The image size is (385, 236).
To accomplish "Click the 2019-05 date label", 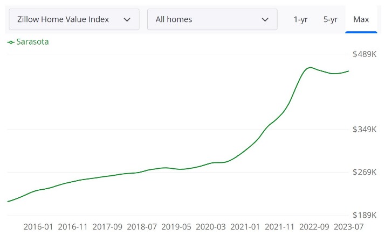I will click(176, 227).
